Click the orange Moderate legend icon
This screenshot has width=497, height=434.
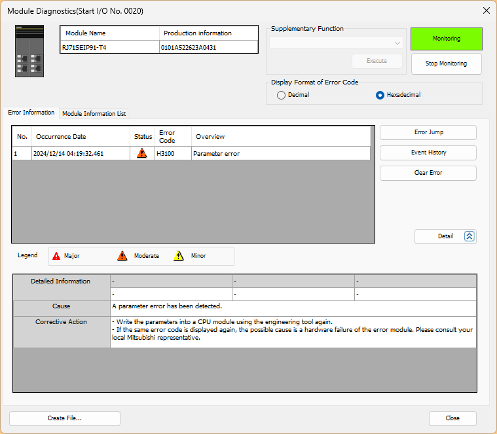click(122, 256)
